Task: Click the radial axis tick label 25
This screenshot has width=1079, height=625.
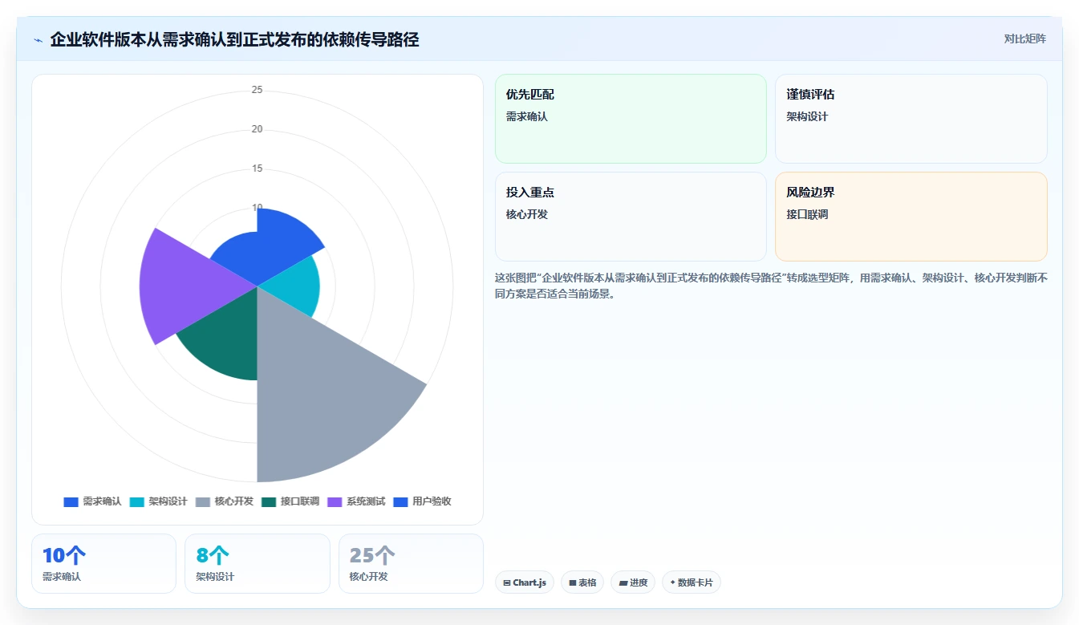Action: point(257,90)
